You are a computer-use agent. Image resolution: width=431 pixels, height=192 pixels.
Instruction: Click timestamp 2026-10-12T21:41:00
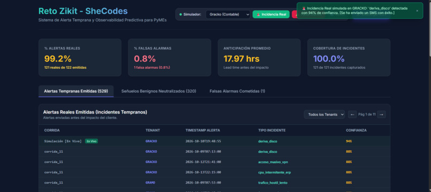(x=203, y=162)
